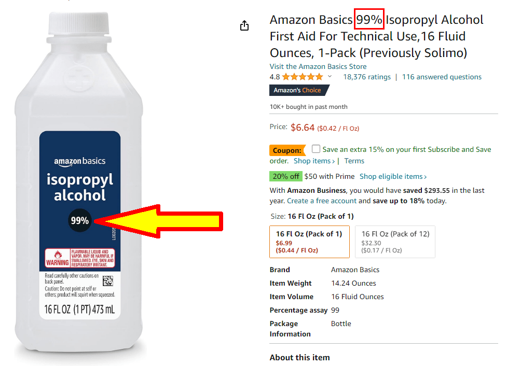Open the coupon Terms link

click(354, 161)
